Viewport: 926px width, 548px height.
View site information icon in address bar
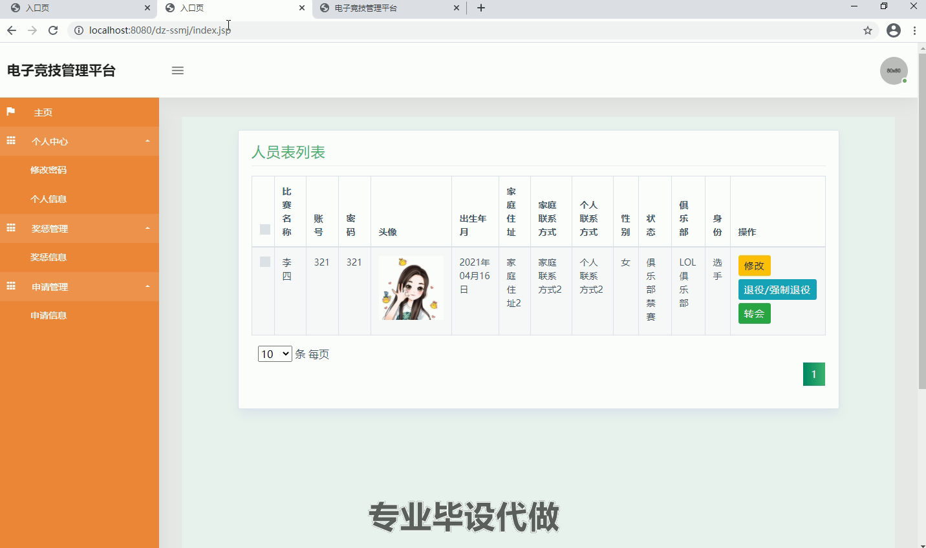tap(78, 30)
